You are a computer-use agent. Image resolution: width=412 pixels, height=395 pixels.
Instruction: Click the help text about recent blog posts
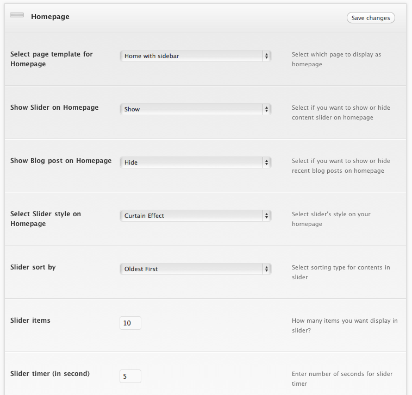coord(341,166)
